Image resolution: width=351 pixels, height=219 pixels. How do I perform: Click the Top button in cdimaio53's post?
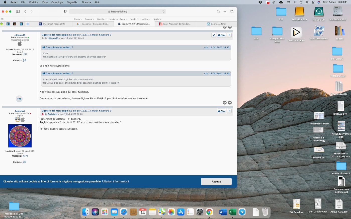tap(19, 99)
